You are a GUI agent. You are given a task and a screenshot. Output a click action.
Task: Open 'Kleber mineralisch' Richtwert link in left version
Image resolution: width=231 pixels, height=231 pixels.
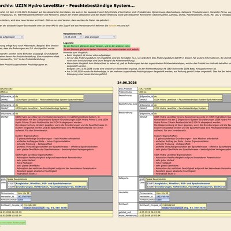coord(45,208)
